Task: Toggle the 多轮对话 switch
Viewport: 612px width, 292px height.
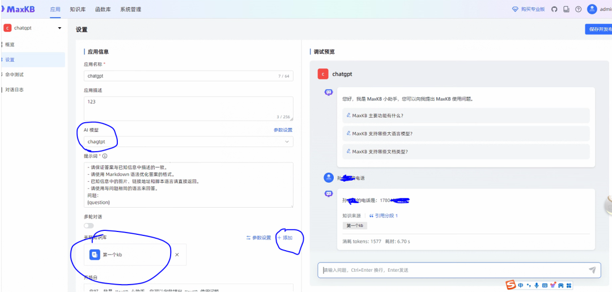Action: tap(88, 226)
